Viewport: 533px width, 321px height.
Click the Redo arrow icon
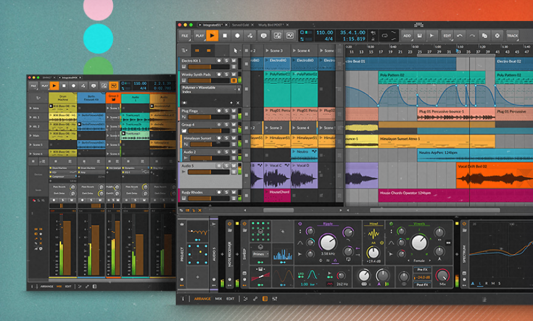pos(472,36)
